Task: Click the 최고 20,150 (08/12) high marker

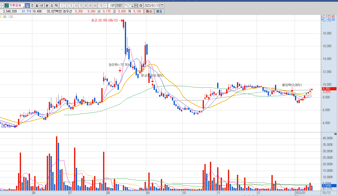Action: [105, 20]
